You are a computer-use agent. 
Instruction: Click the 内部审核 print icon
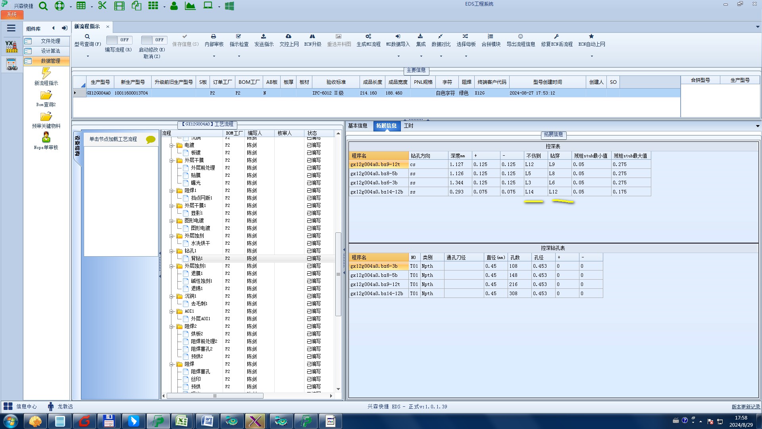[x=214, y=37]
